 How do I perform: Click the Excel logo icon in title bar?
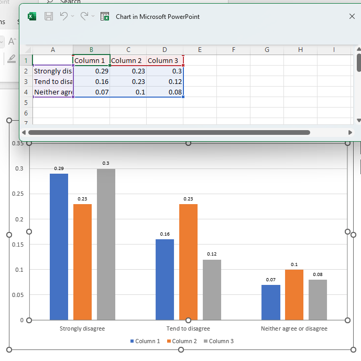click(x=32, y=16)
